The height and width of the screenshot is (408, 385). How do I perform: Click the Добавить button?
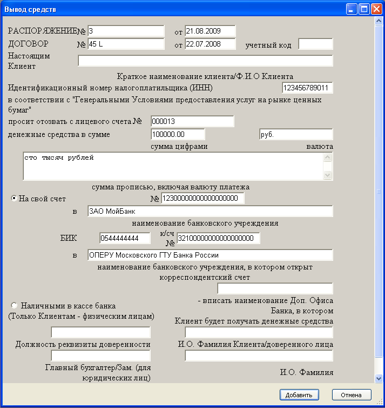(x=299, y=394)
